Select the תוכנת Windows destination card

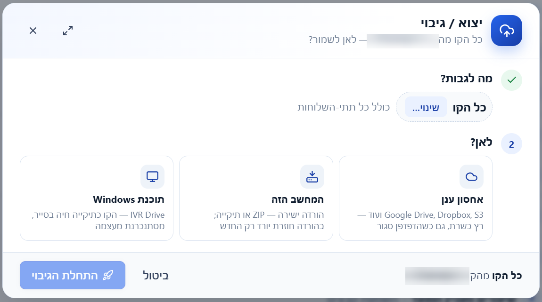point(97,198)
